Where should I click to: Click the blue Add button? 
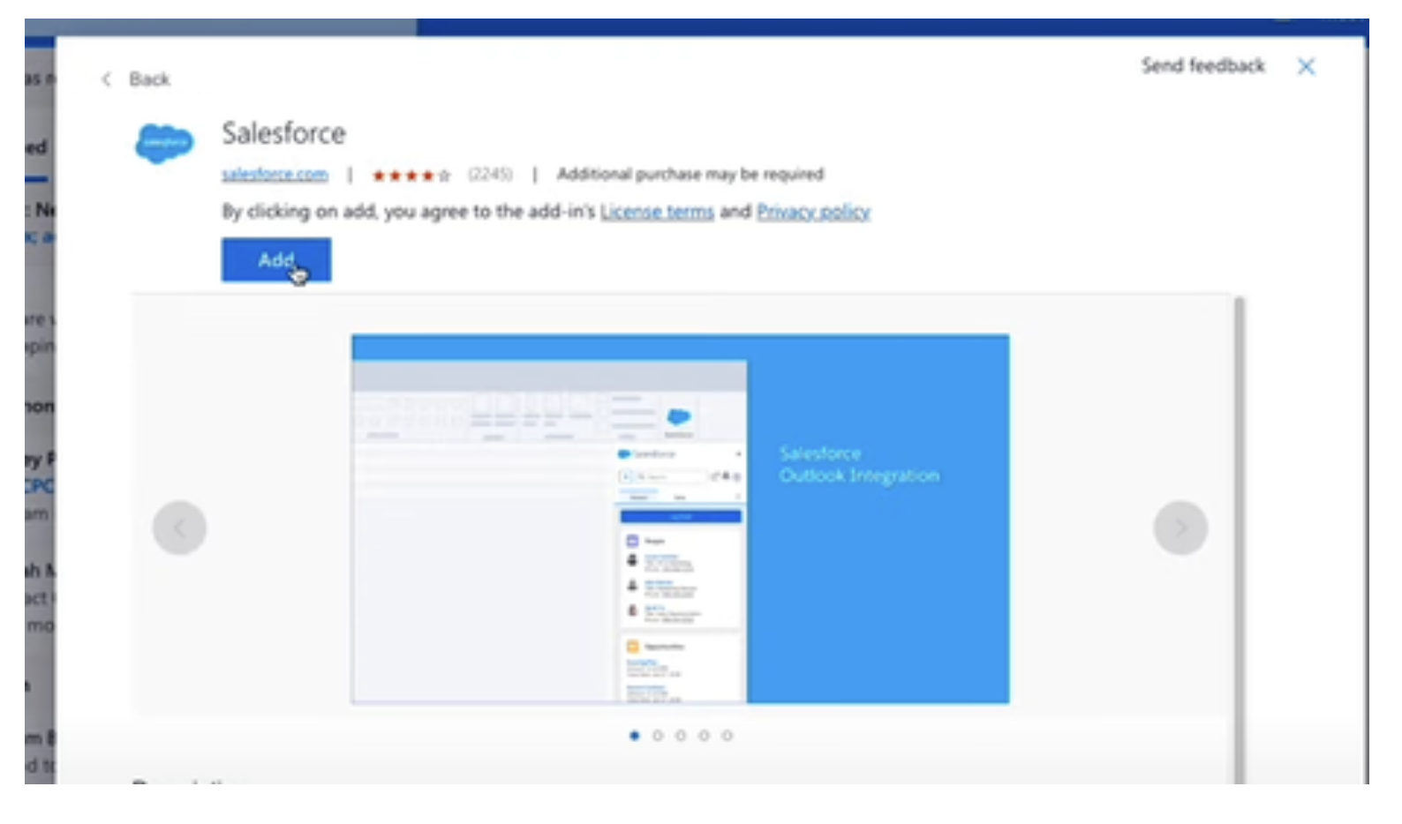coord(275,259)
